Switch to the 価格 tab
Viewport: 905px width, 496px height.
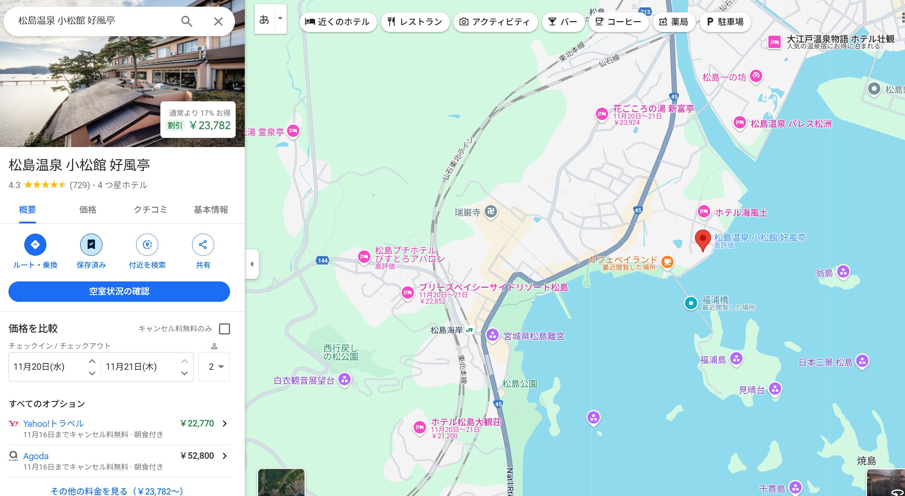88,210
